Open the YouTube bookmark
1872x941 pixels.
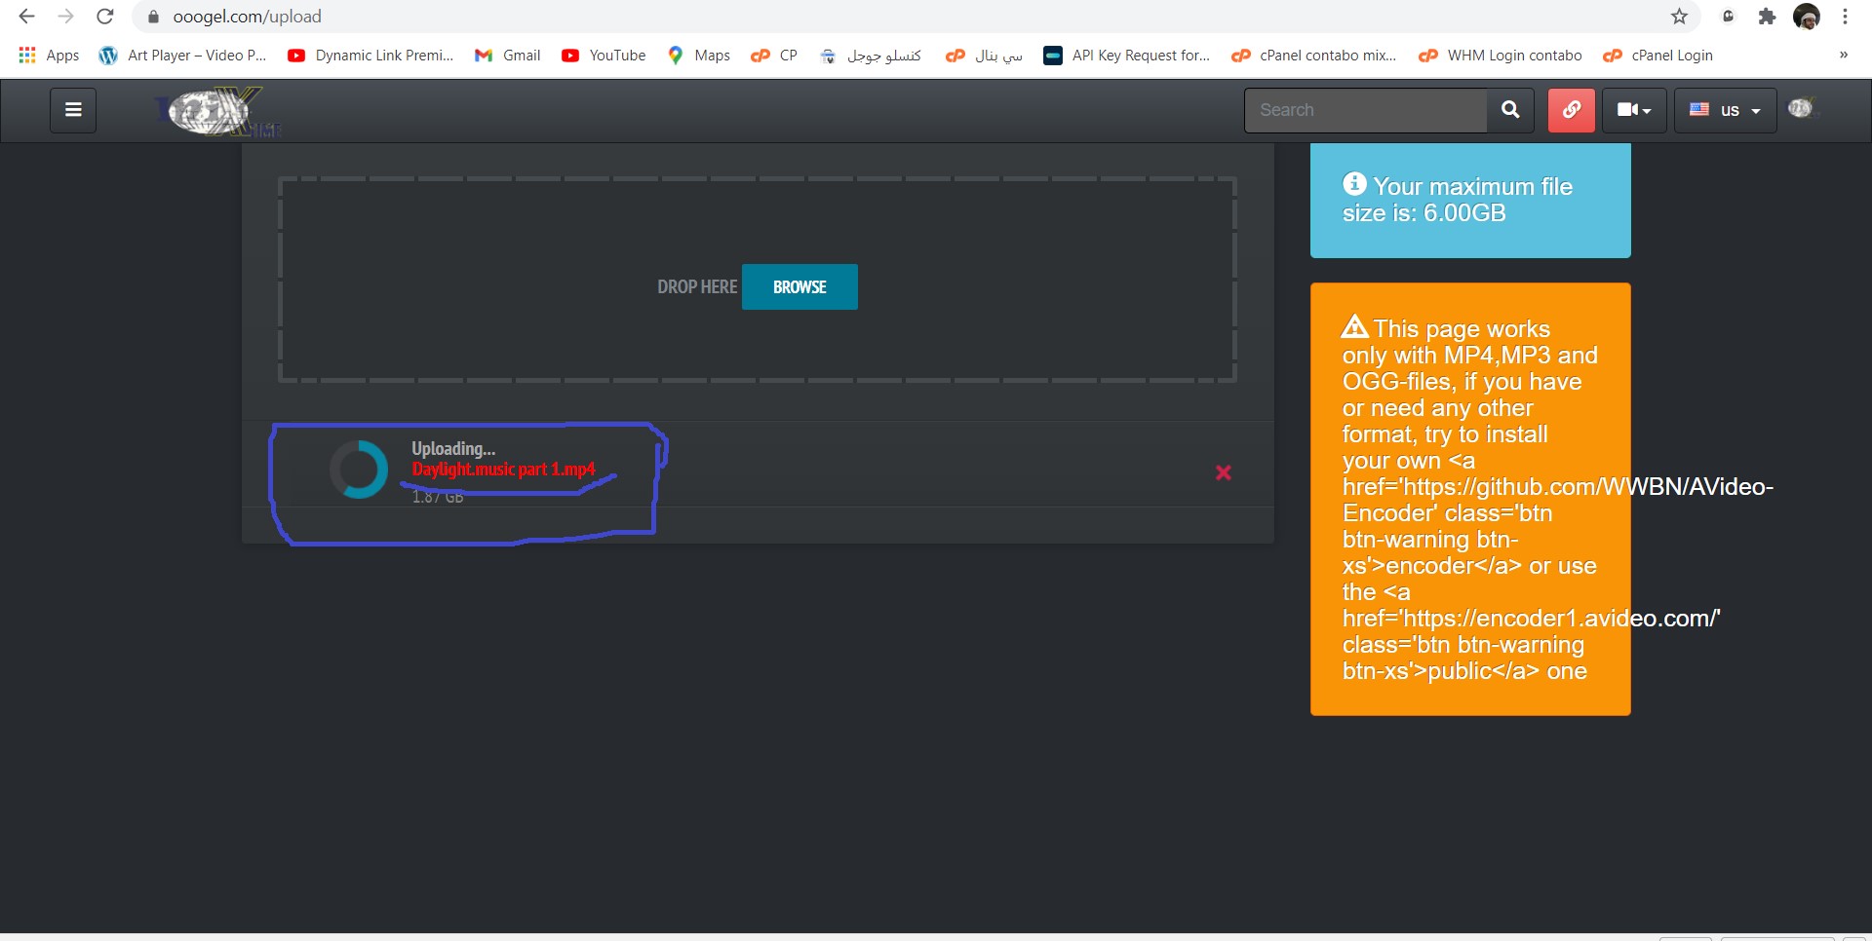(604, 56)
